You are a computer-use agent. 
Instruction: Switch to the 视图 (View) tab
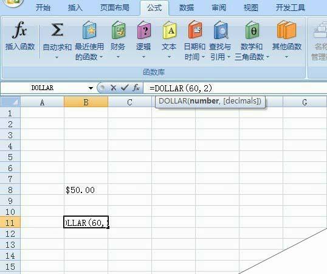tap(251, 8)
